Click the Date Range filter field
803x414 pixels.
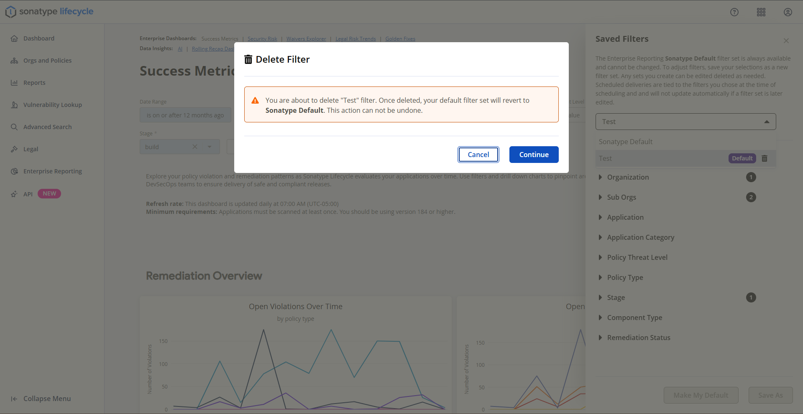[x=185, y=115]
